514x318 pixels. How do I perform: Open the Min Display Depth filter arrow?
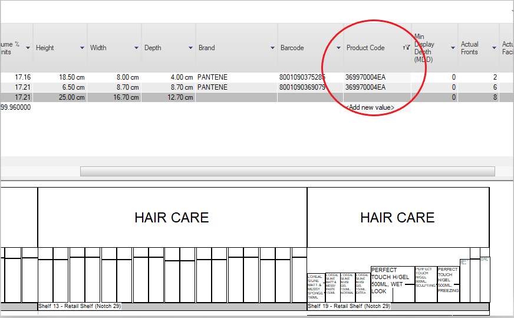pos(453,48)
